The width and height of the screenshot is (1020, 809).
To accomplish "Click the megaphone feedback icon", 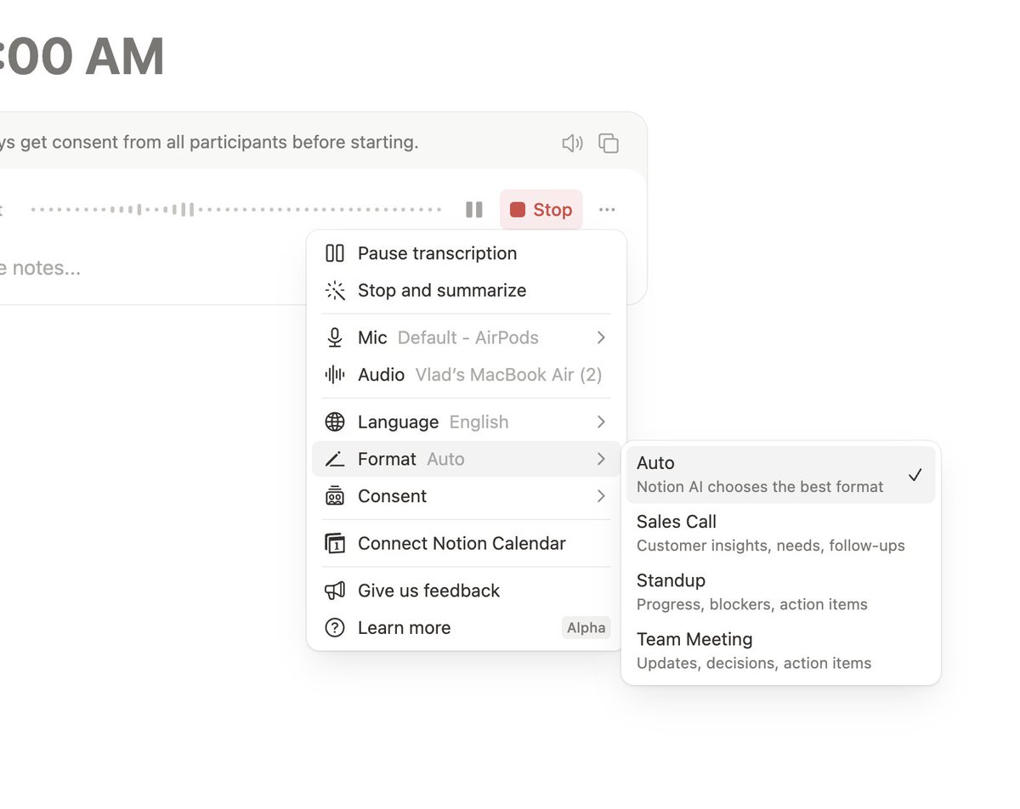I will click(335, 591).
